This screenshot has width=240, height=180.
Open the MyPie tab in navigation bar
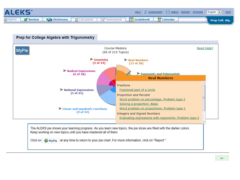(10, 19)
